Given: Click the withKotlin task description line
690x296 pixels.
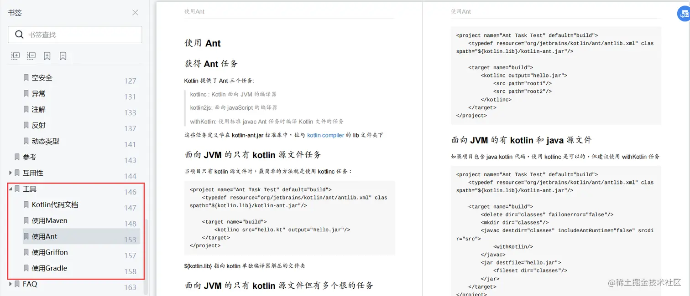Looking at the screenshot, I should click(x=267, y=122).
